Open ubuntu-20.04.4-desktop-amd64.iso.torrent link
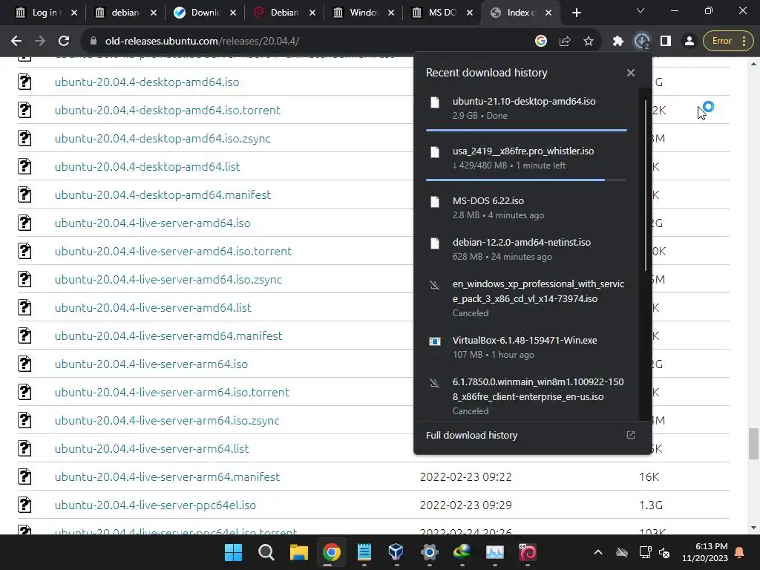Screen dimensions: 760x570 167,110
